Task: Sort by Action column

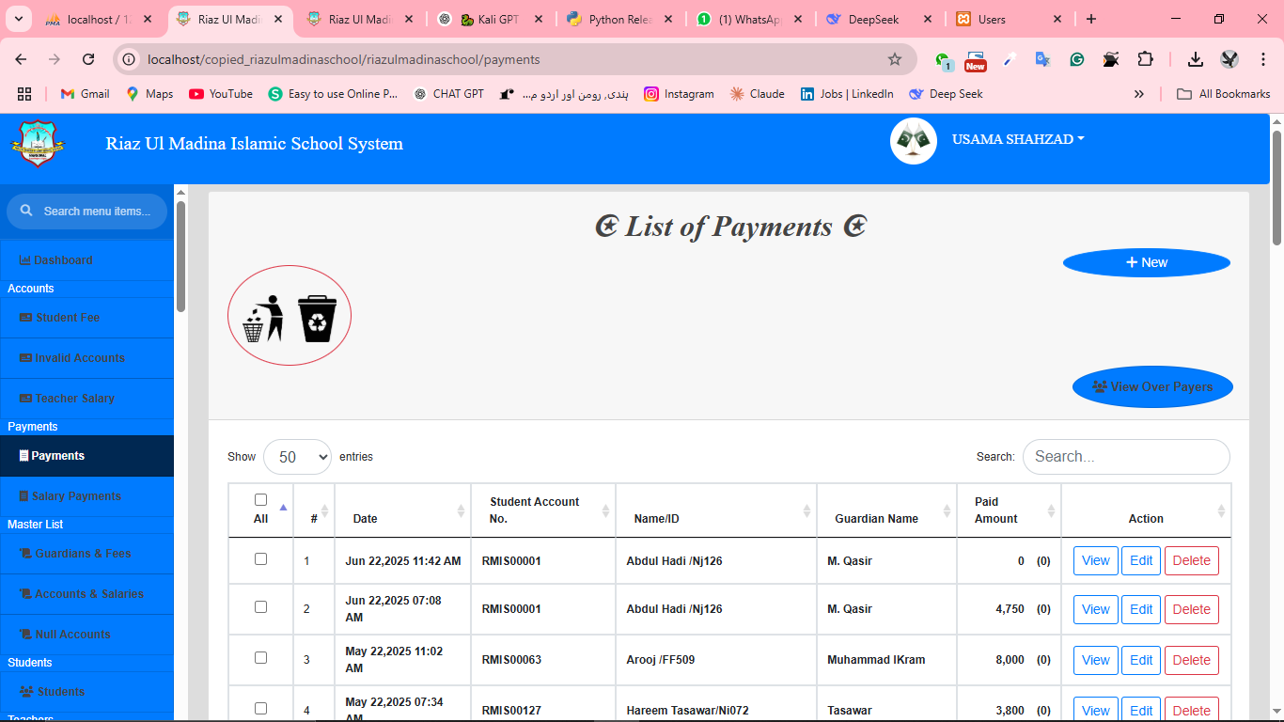Action: (x=1146, y=510)
